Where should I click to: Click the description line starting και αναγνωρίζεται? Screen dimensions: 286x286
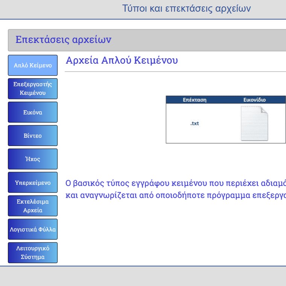click(x=176, y=195)
